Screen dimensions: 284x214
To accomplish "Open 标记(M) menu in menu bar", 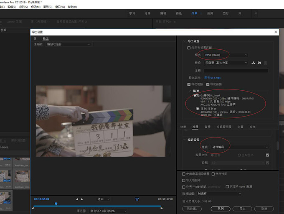I will coord(35,7).
